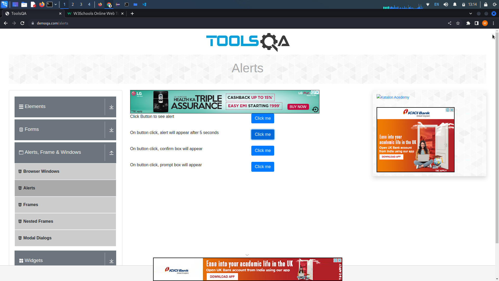The width and height of the screenshot is (499, 281).
Task: Click the M profile avatar in Chrome
Action: (485, 23)
